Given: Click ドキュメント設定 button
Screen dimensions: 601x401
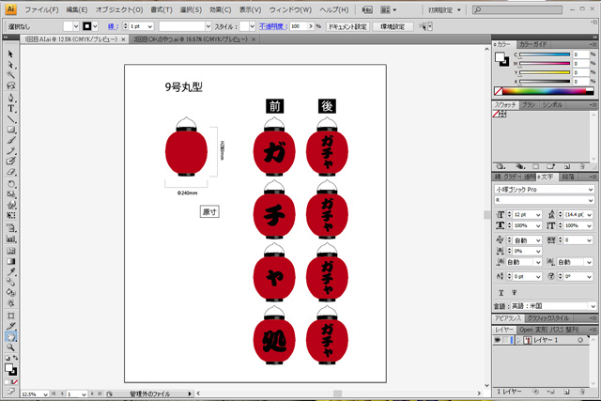Looking at the screenshot, I should 347,26.
